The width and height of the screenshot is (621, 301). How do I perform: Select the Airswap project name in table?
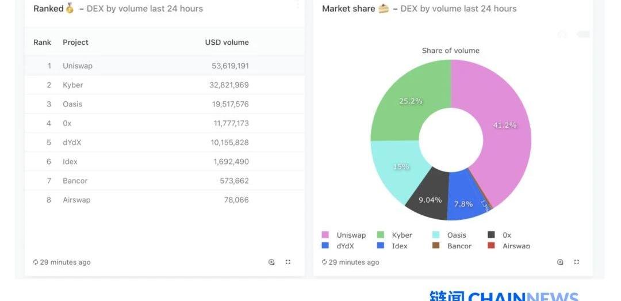coord(76,200)
